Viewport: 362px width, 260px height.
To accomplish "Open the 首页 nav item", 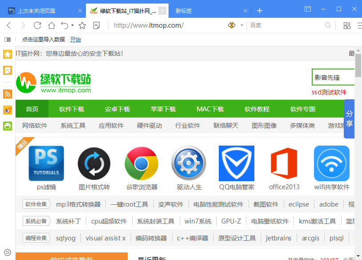I will tap(32, 109).
